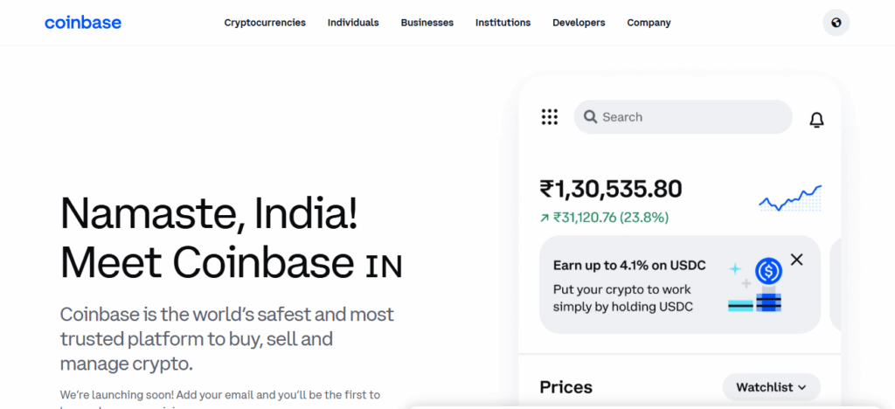895x409 pixels.
Task: Click the ₹1,30,535.80 portfolio balance
Action: [610, 189]
